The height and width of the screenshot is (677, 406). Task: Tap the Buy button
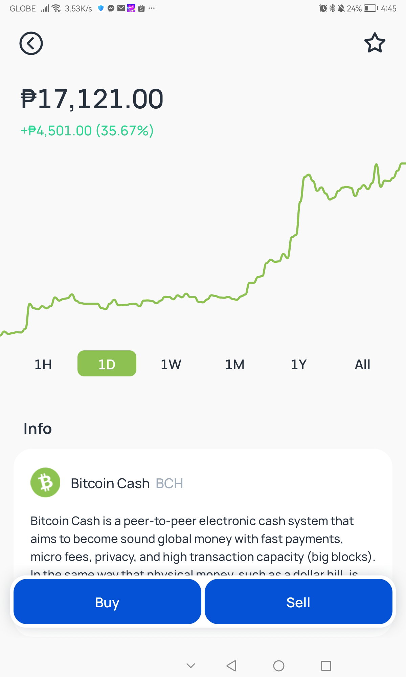coord(107,602)
